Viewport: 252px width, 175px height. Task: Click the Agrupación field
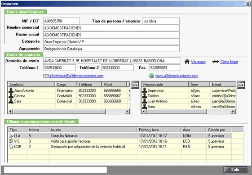[111, 49]
